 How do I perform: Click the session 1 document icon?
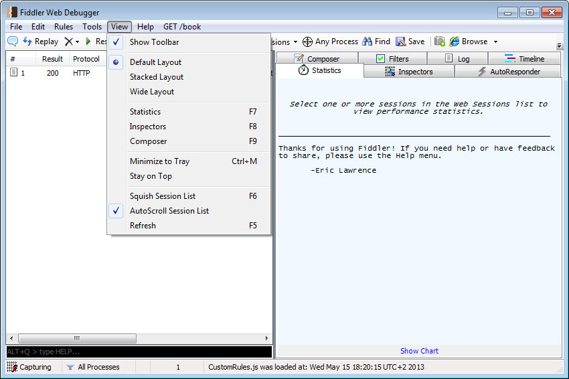pyautogui.click(x=13, y=72)
